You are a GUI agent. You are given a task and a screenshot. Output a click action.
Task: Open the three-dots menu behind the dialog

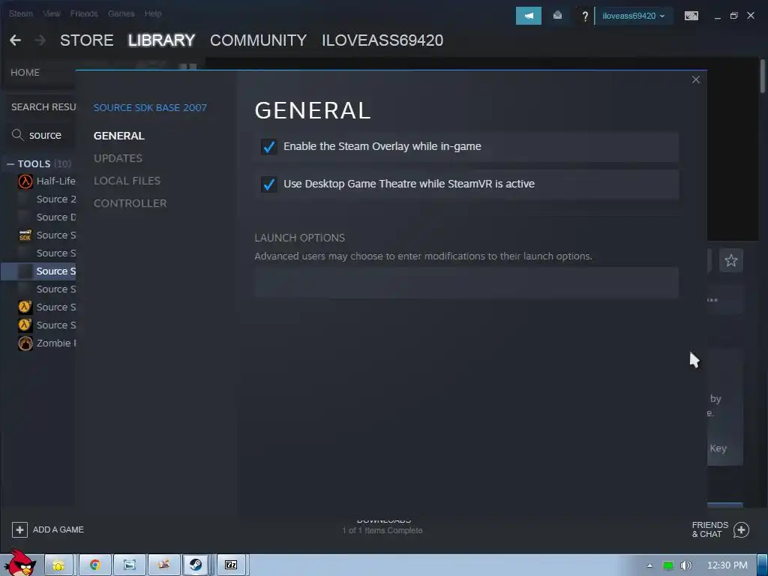point(712,300)
